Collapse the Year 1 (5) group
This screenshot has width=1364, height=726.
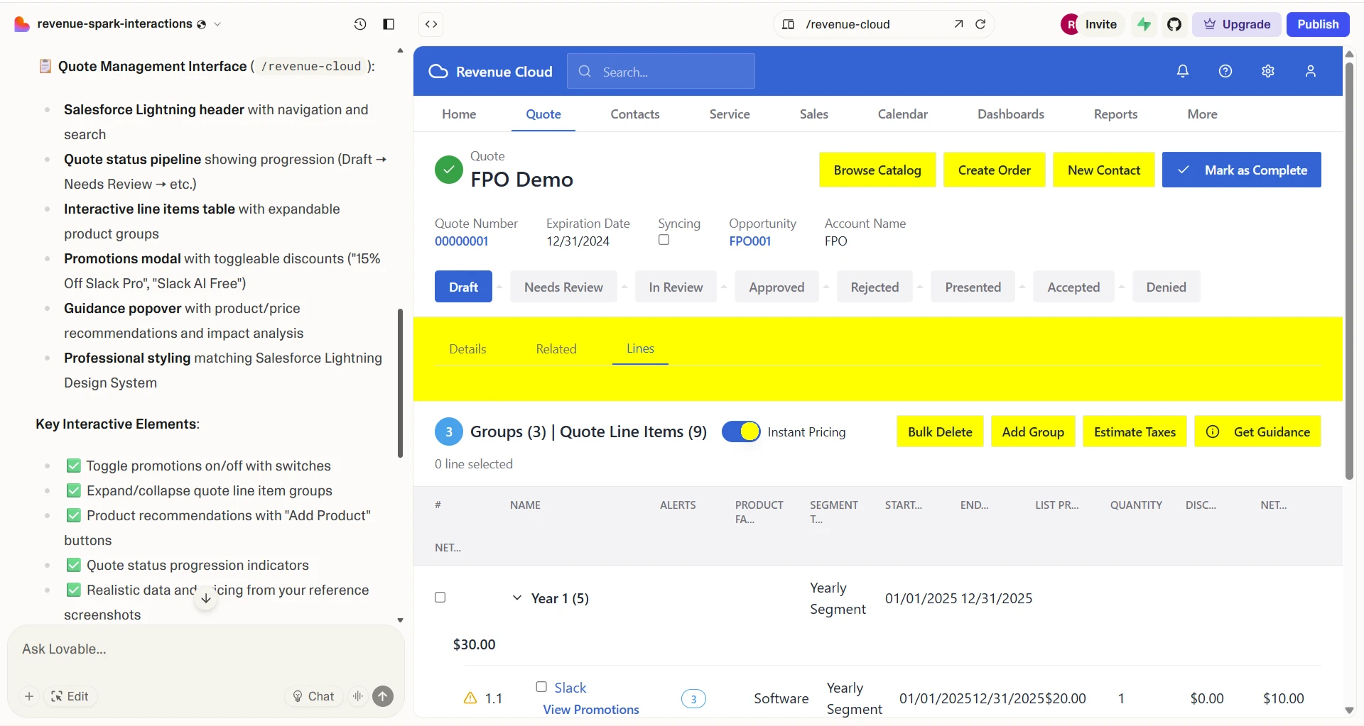tap(517, 598)
